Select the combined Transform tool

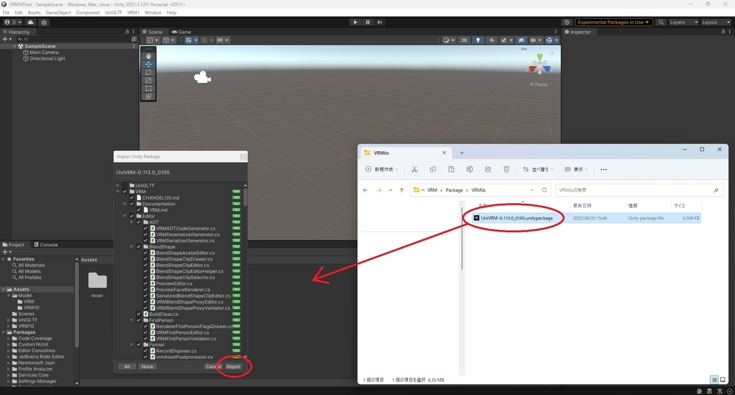tap(148, 96)
